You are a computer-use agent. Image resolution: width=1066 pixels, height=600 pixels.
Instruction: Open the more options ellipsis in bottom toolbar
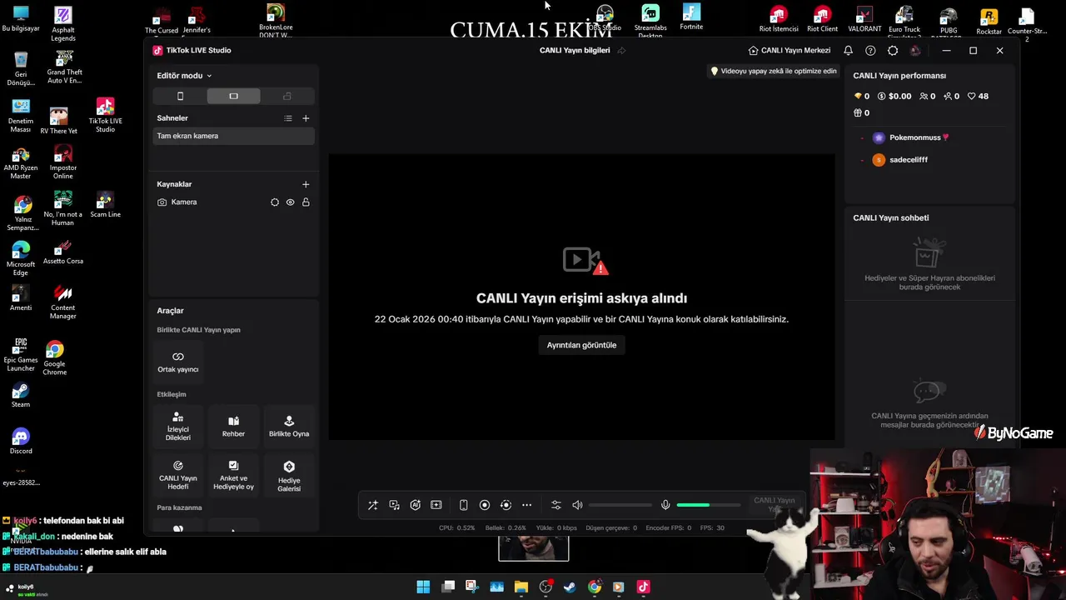[526, 505]
